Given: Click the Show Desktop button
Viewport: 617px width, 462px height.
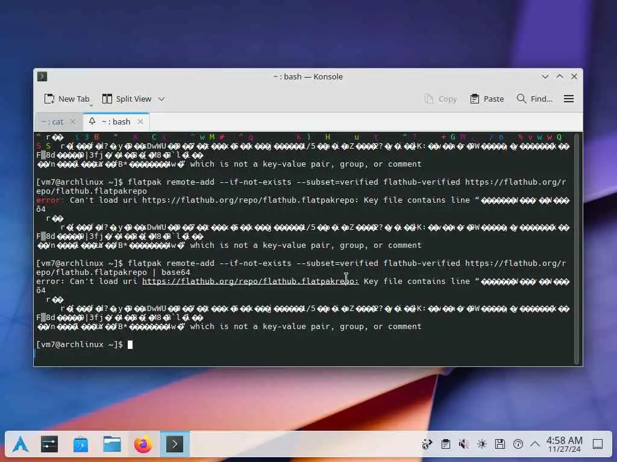Looking at the screenshot, I should [x=598, y=445].
